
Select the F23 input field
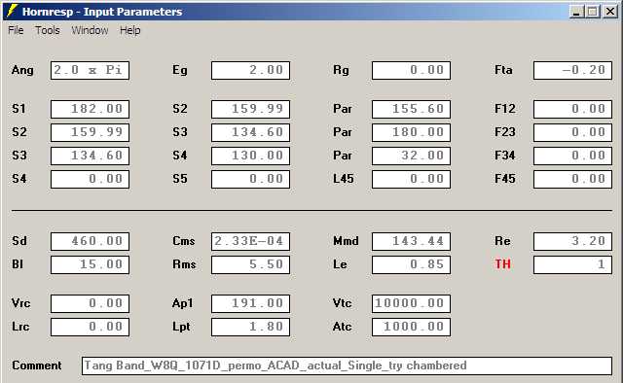tap(572, 132)
